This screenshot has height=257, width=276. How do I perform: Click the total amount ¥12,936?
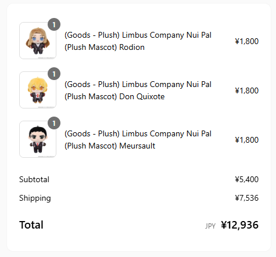point(240,225)
